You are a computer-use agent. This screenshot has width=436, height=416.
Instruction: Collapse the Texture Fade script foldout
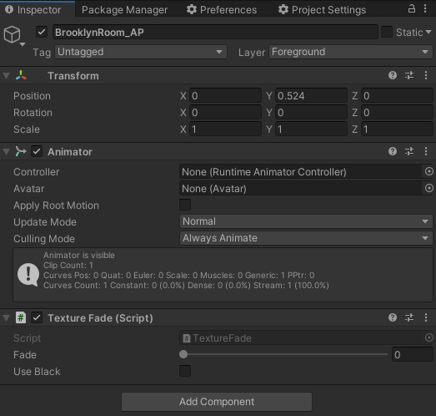[7, 318]
